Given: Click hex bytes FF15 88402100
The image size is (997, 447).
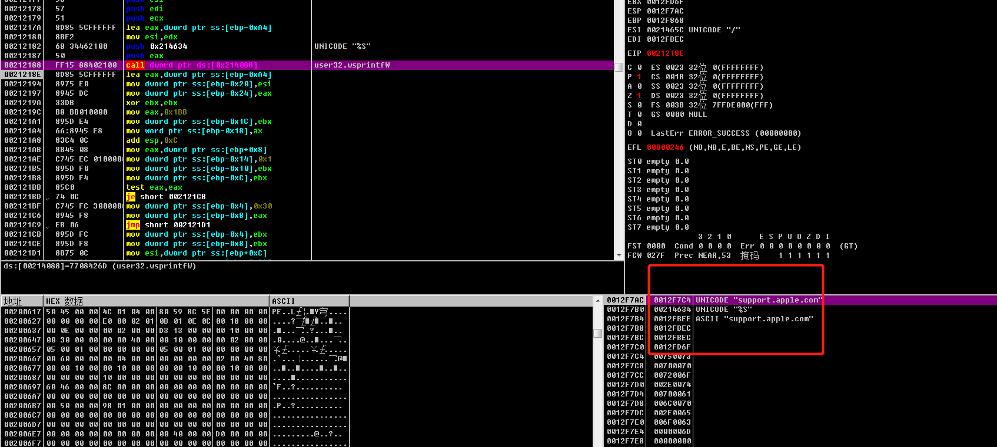Looking at the screenshot, I should (86, 65).
